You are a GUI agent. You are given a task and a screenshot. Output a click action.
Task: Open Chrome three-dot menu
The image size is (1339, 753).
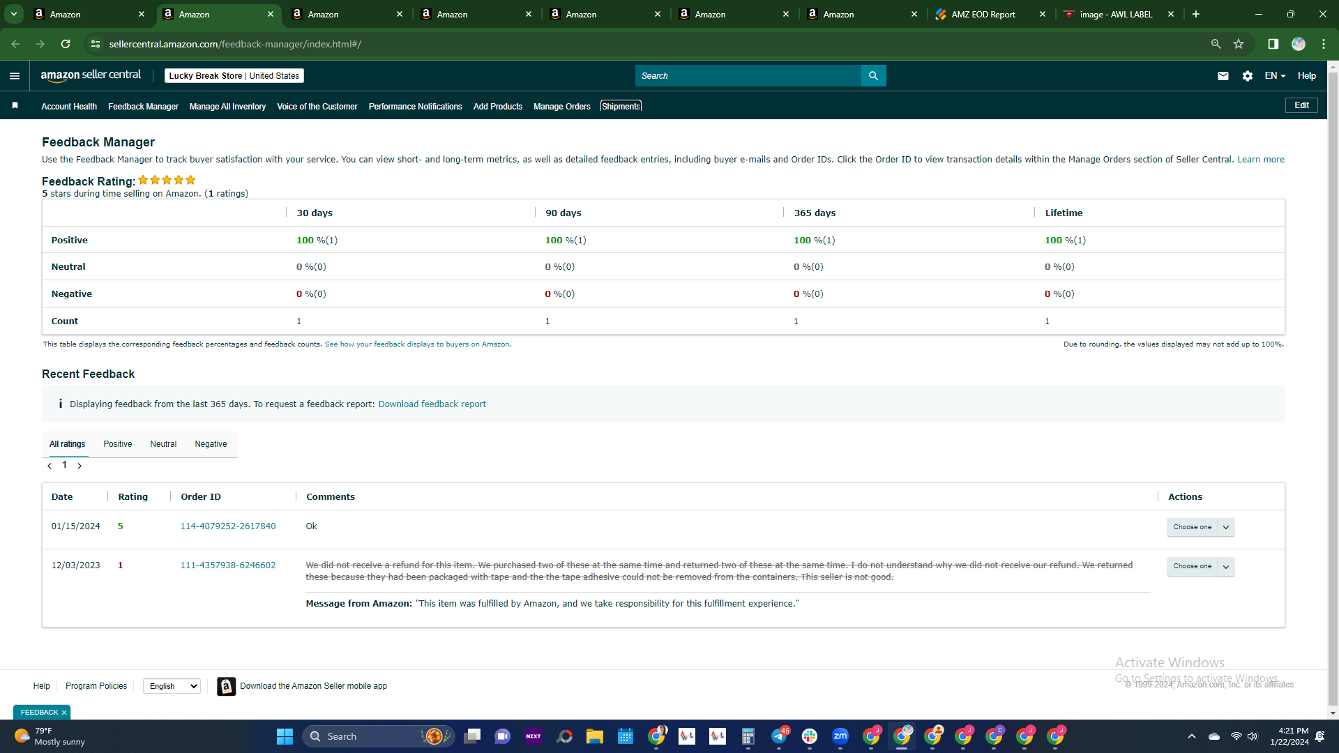coord(1324,44)
